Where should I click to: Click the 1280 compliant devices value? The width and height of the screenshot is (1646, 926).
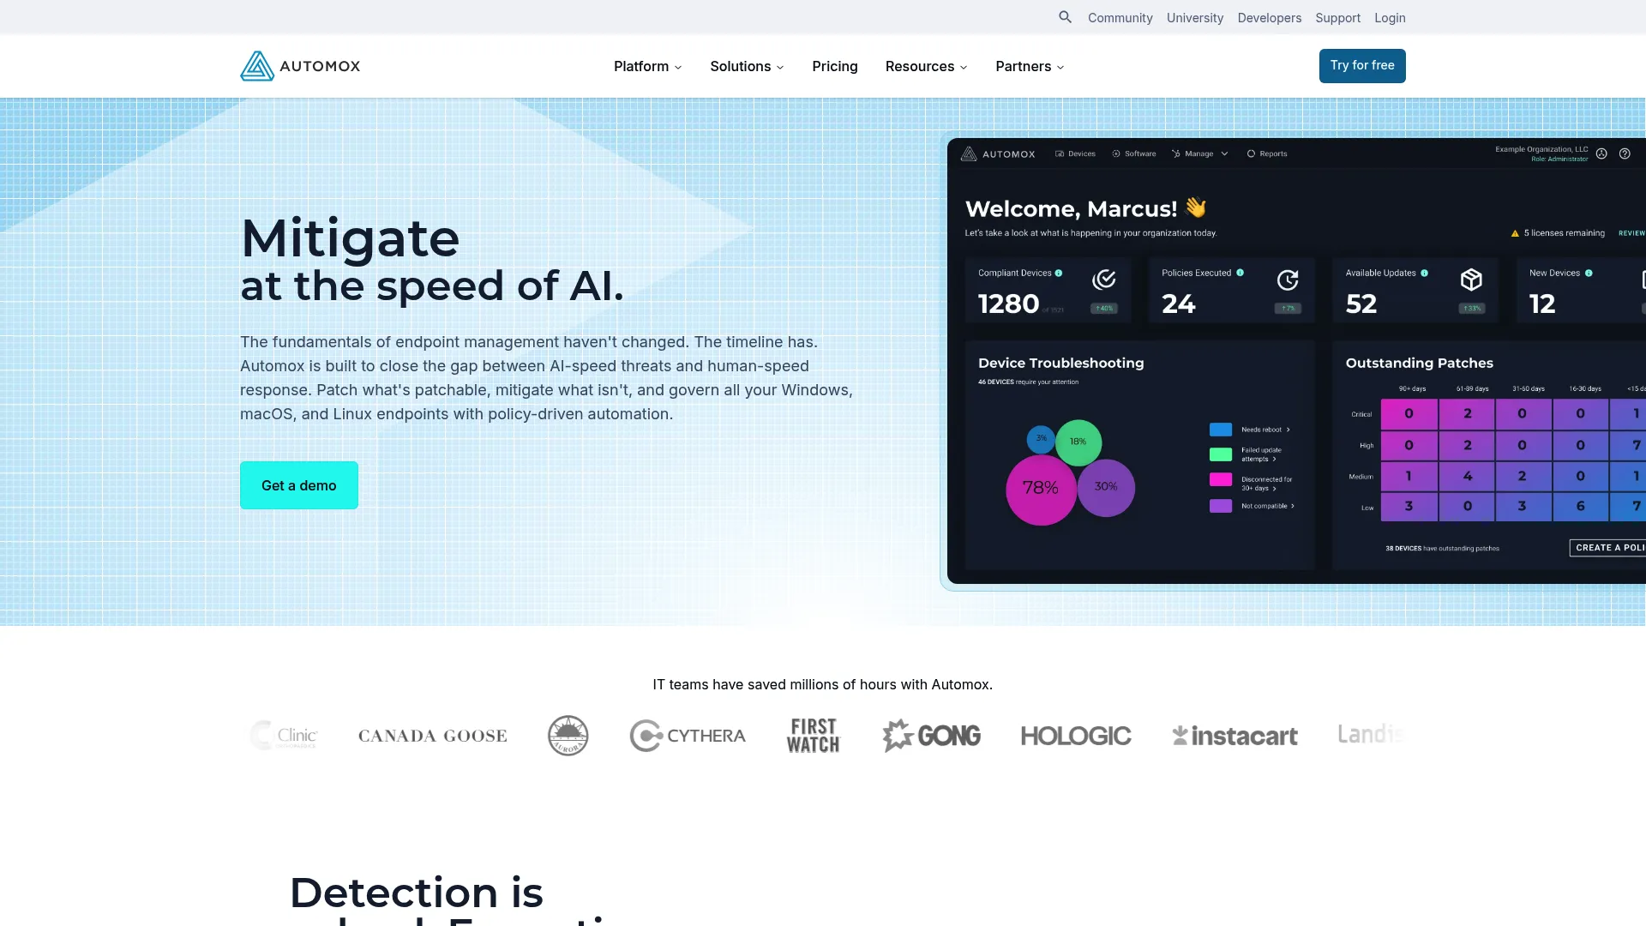point(1008,304)
